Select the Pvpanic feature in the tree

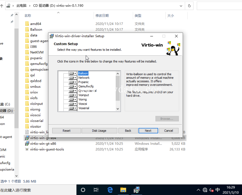[84, 82]
